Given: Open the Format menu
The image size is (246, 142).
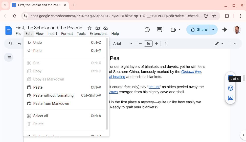Looking at the screenshot, I should point(67,34).
